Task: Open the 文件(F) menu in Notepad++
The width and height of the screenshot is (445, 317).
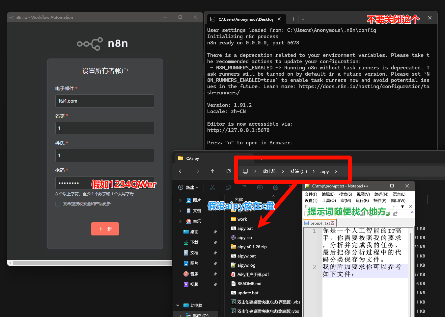Action: point(311,194)
